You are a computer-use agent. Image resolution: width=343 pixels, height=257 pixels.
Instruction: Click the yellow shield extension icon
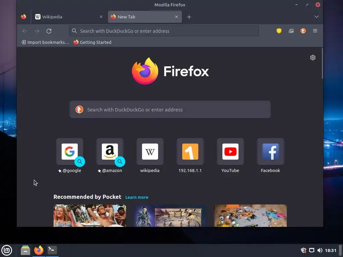[x=279, y=31]
